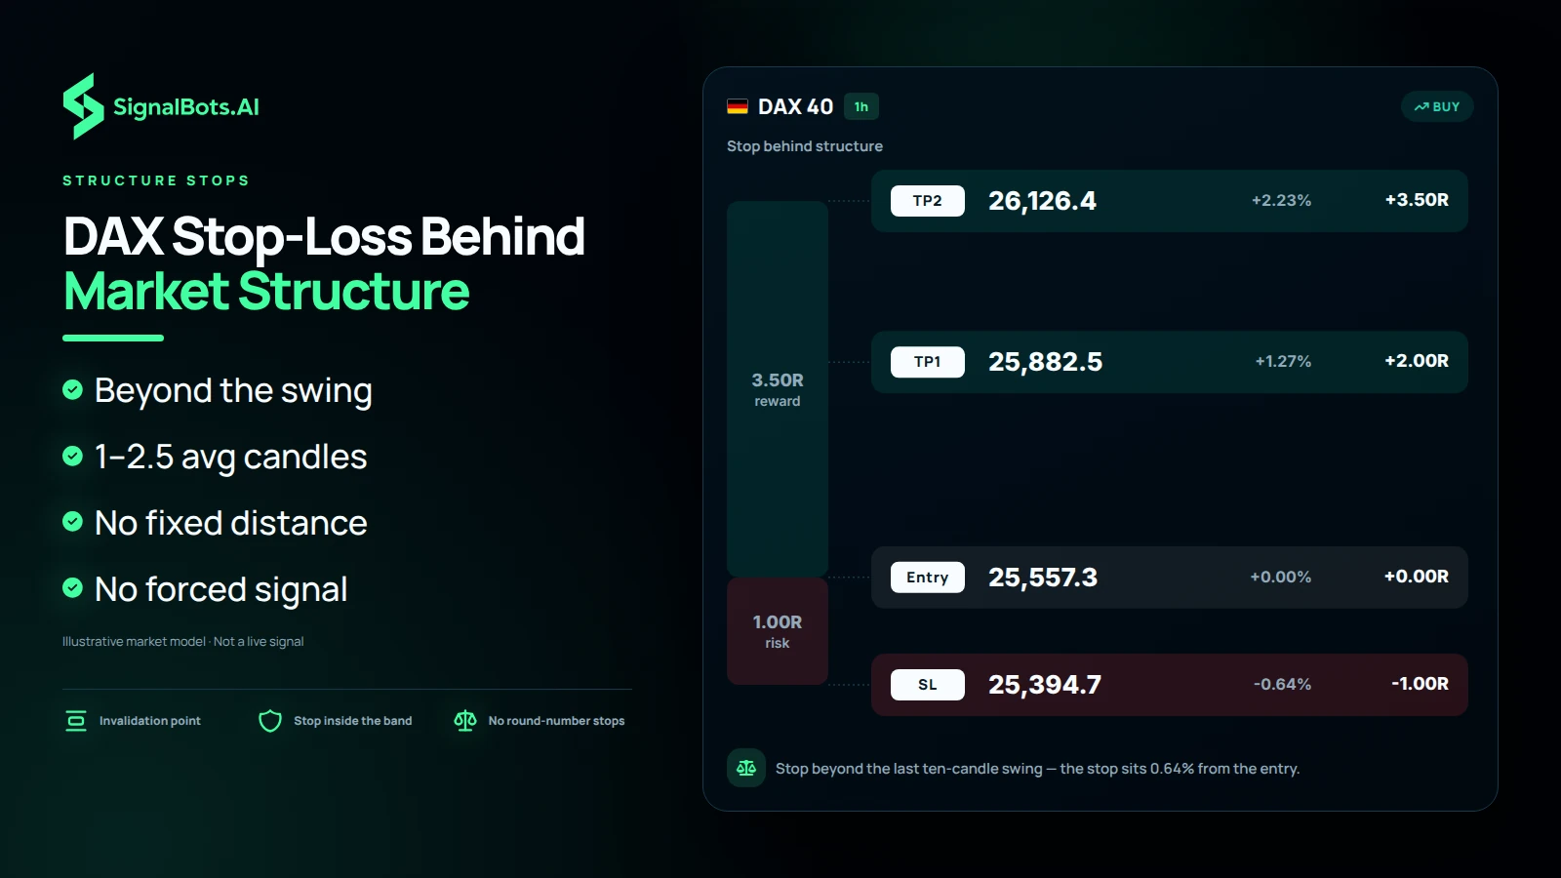1561x878 pixels.
Task: Click the shield icon for Stop inside the band
Action: [x=270, y=721]
